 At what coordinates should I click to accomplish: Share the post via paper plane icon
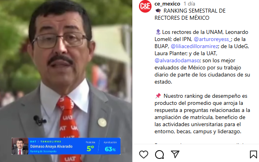click(x=175, y=154)
